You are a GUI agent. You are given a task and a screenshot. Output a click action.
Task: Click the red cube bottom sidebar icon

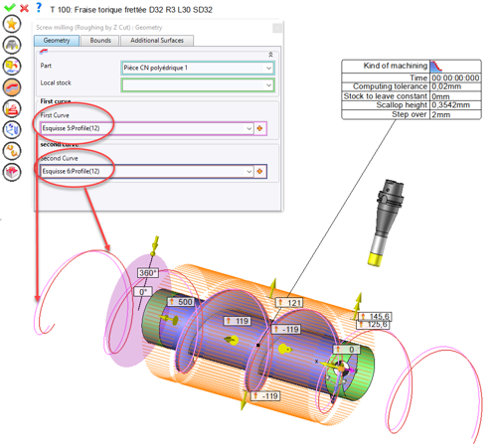pyautogui.click(x=12, y=172)
